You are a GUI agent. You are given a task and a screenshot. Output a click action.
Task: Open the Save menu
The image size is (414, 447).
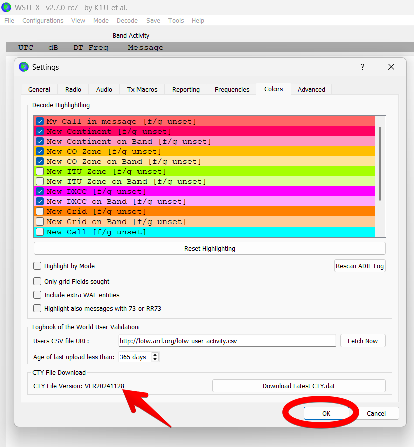pos(153,21)
